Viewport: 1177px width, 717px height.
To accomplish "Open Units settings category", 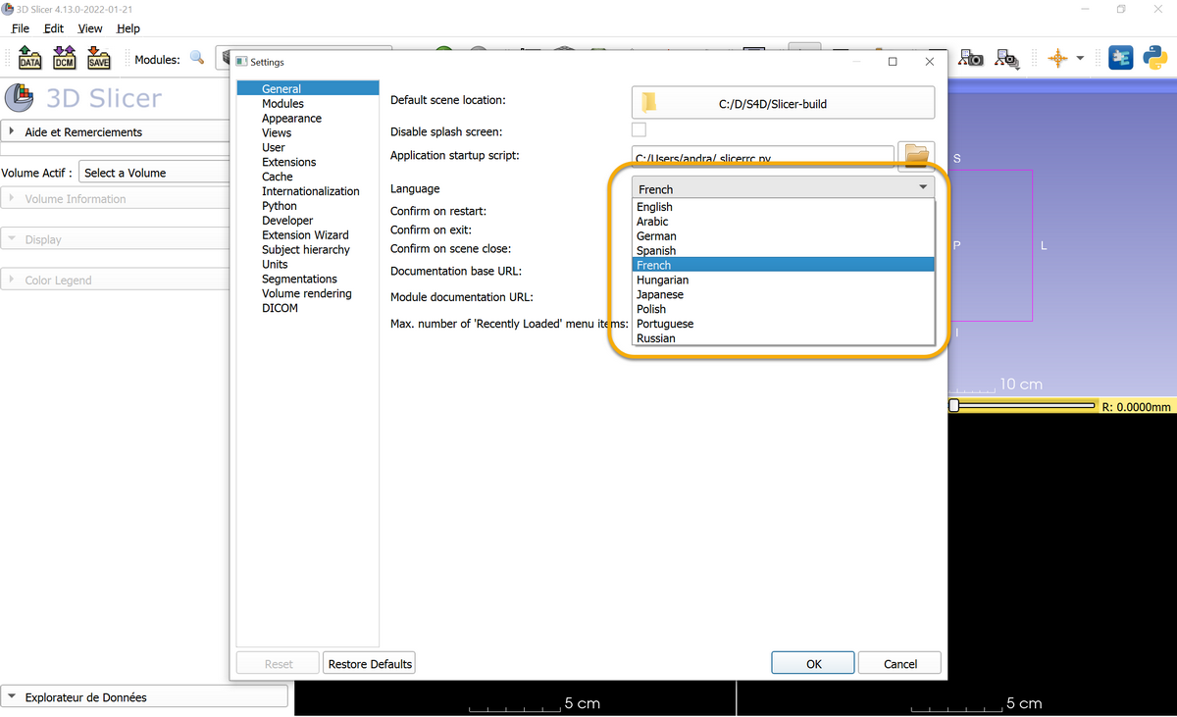I will 308,264.
